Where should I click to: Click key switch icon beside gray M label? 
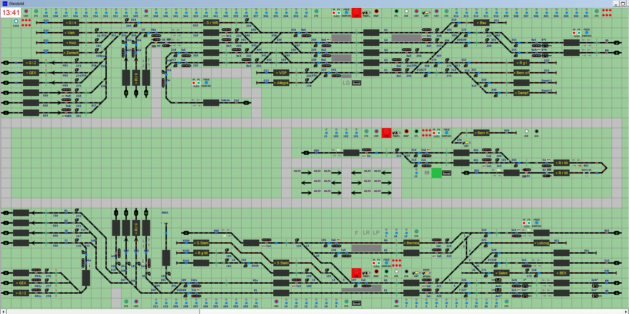(x=446, y=173)
